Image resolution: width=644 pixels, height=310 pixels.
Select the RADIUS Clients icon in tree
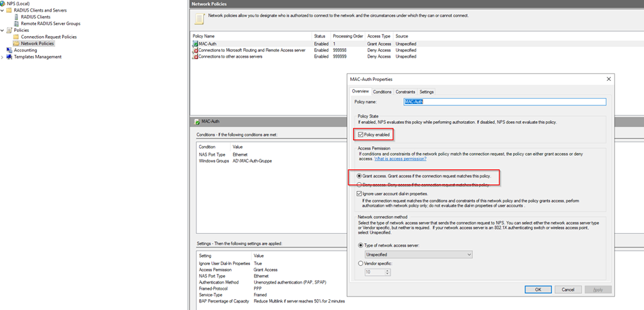[x=17, y=17]
